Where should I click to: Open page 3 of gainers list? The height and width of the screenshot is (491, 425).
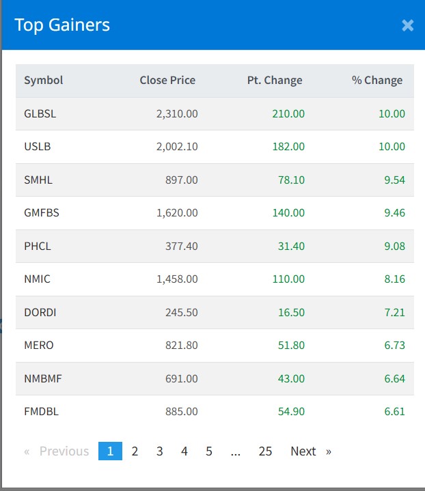160,451
